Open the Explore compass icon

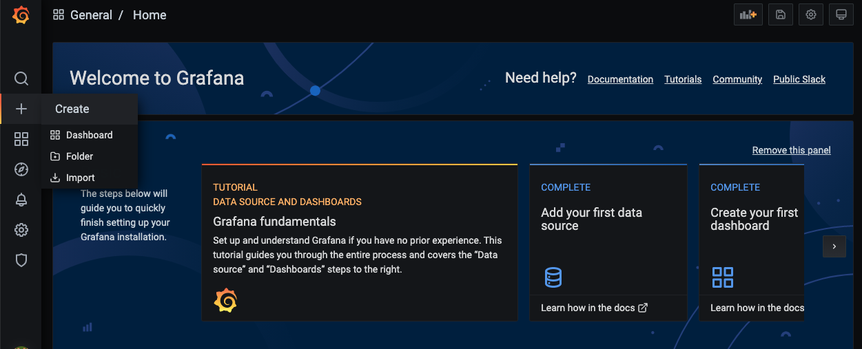(21, 169)
